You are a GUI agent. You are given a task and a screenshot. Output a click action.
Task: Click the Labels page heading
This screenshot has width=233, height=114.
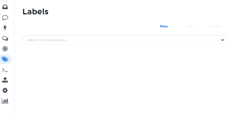pos(35,12)
